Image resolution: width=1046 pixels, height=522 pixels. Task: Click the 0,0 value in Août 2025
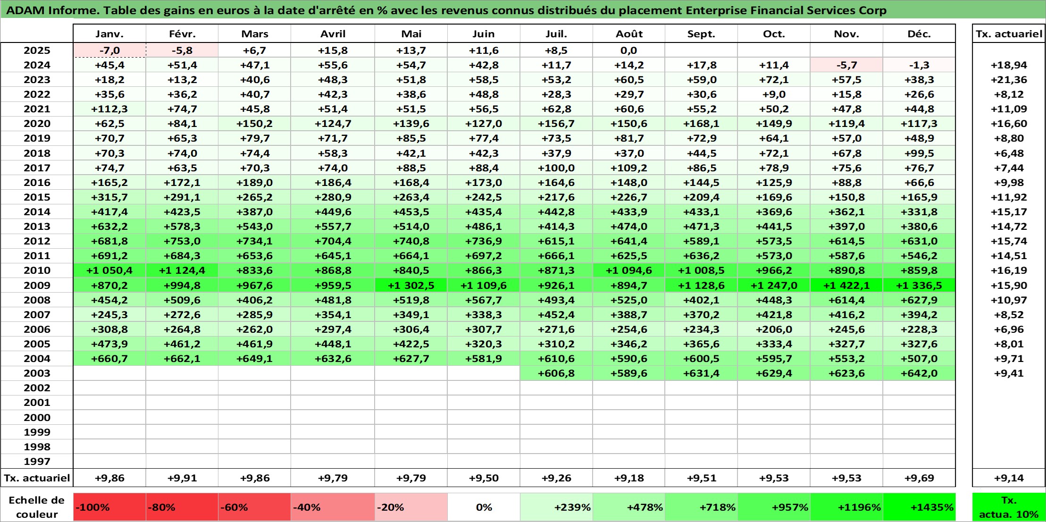click(x=629, y=51)
